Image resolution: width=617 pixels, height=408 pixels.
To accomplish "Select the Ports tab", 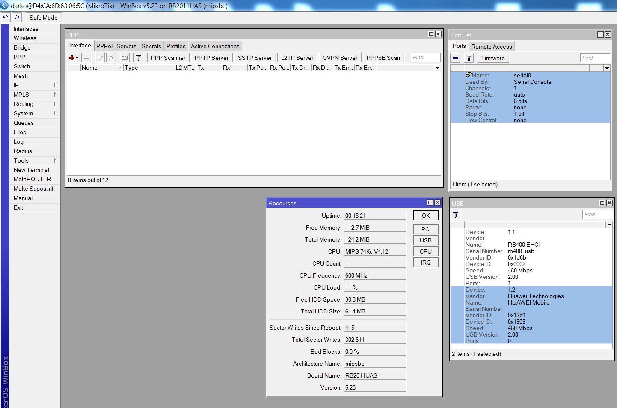I will pyautogui.click(x=459, y=46).
